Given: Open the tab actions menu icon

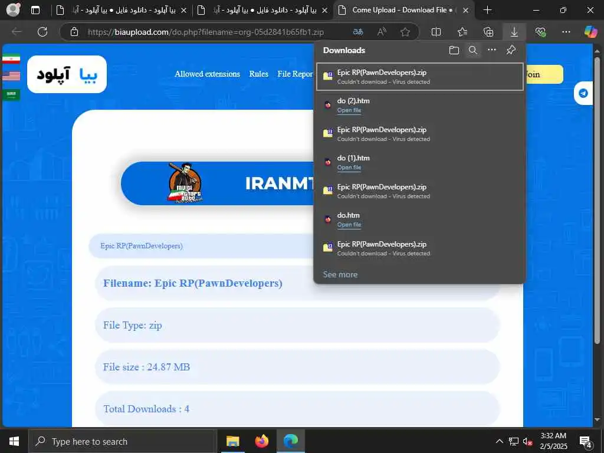Looking at the screenshot, I should pos(35,10).
